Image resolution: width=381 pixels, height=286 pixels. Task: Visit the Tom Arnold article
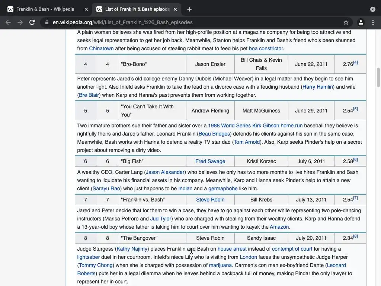[x=247, y=142]
